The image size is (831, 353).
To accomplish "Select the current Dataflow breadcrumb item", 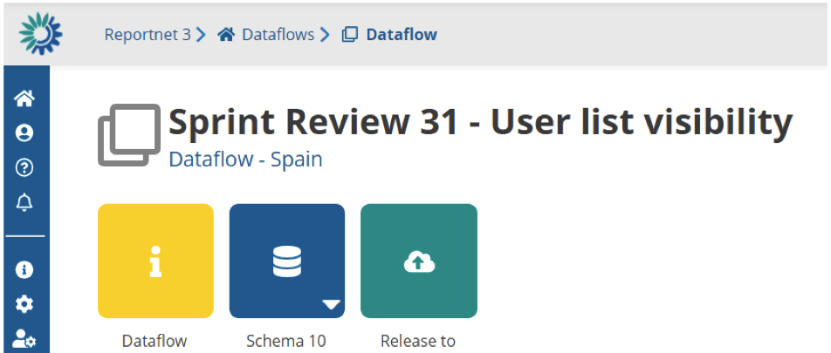I will point(401,35).
